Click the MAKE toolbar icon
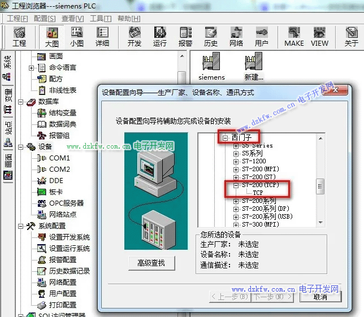 (294, 37)
